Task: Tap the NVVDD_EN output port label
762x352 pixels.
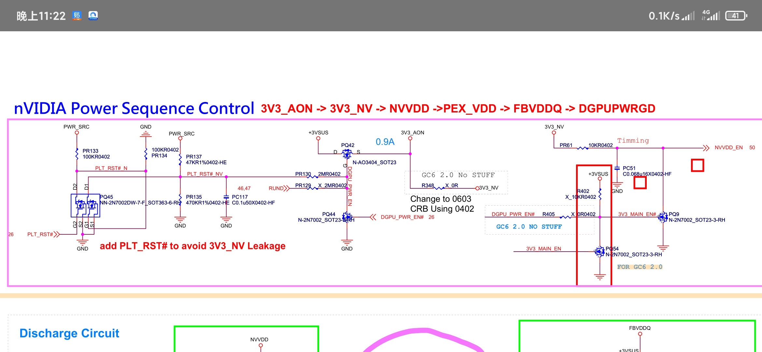Action: tap(728, 148)
